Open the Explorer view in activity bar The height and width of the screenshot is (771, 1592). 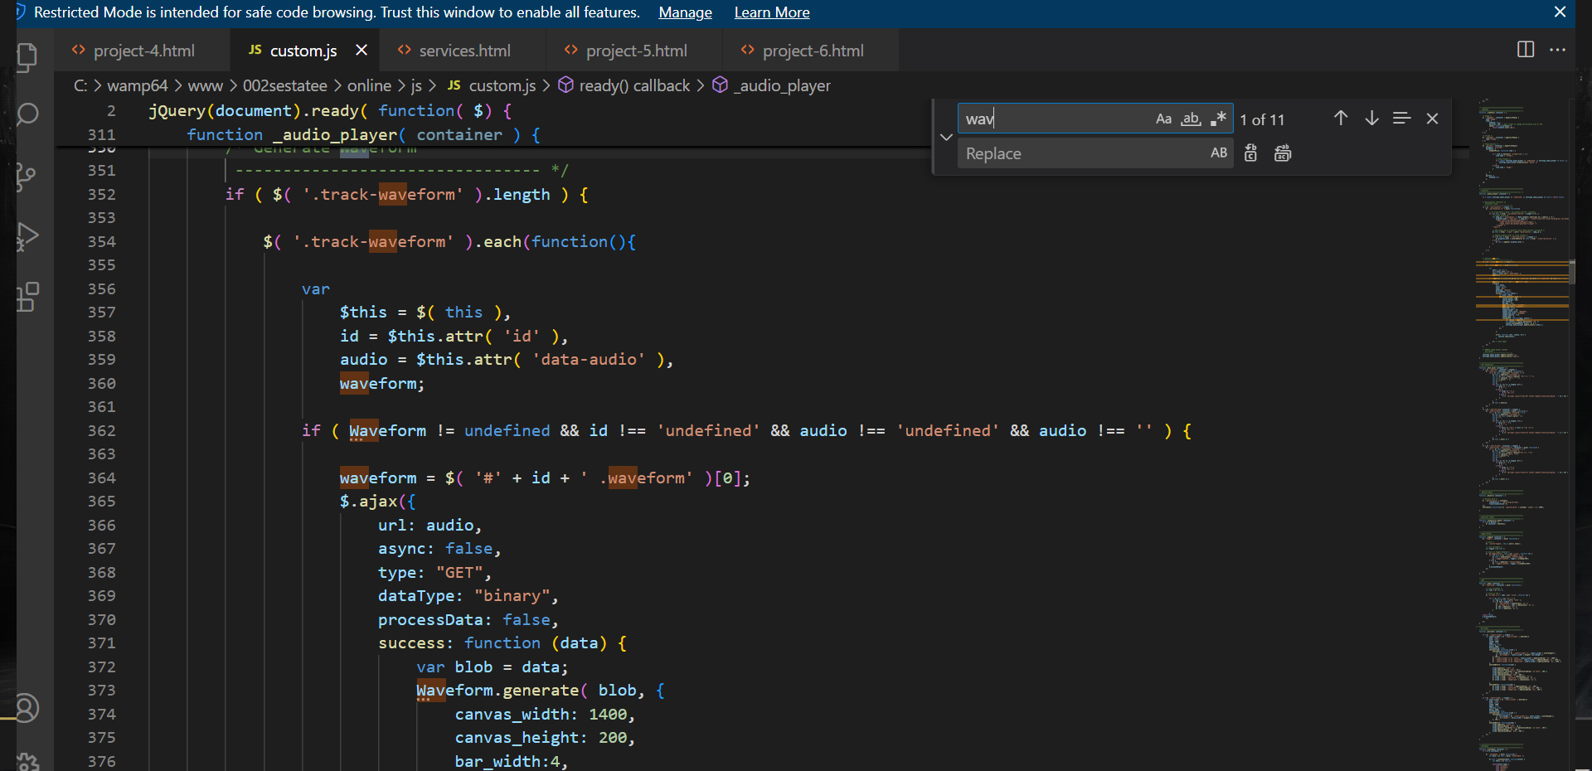point(27,56)
